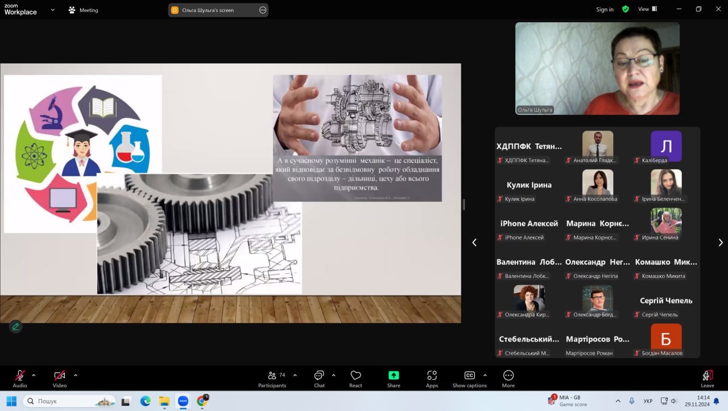The image size is (728, 411).
Task: Open the Apps panel
Action: click(x=432, y=379)
